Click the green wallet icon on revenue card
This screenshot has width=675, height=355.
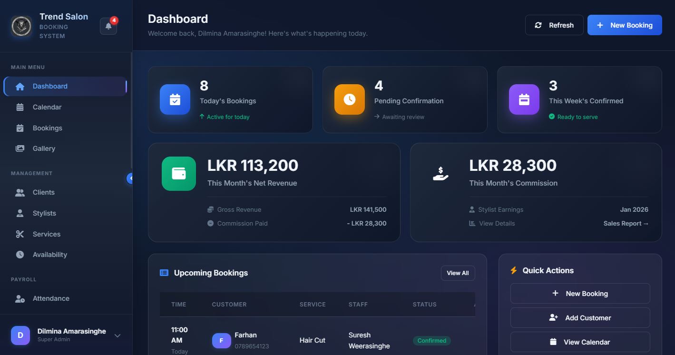(x=178, y=173)
